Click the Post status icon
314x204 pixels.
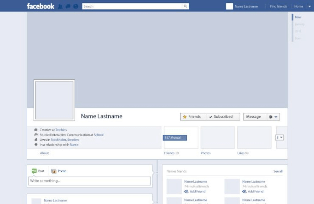tap(34, 171)
